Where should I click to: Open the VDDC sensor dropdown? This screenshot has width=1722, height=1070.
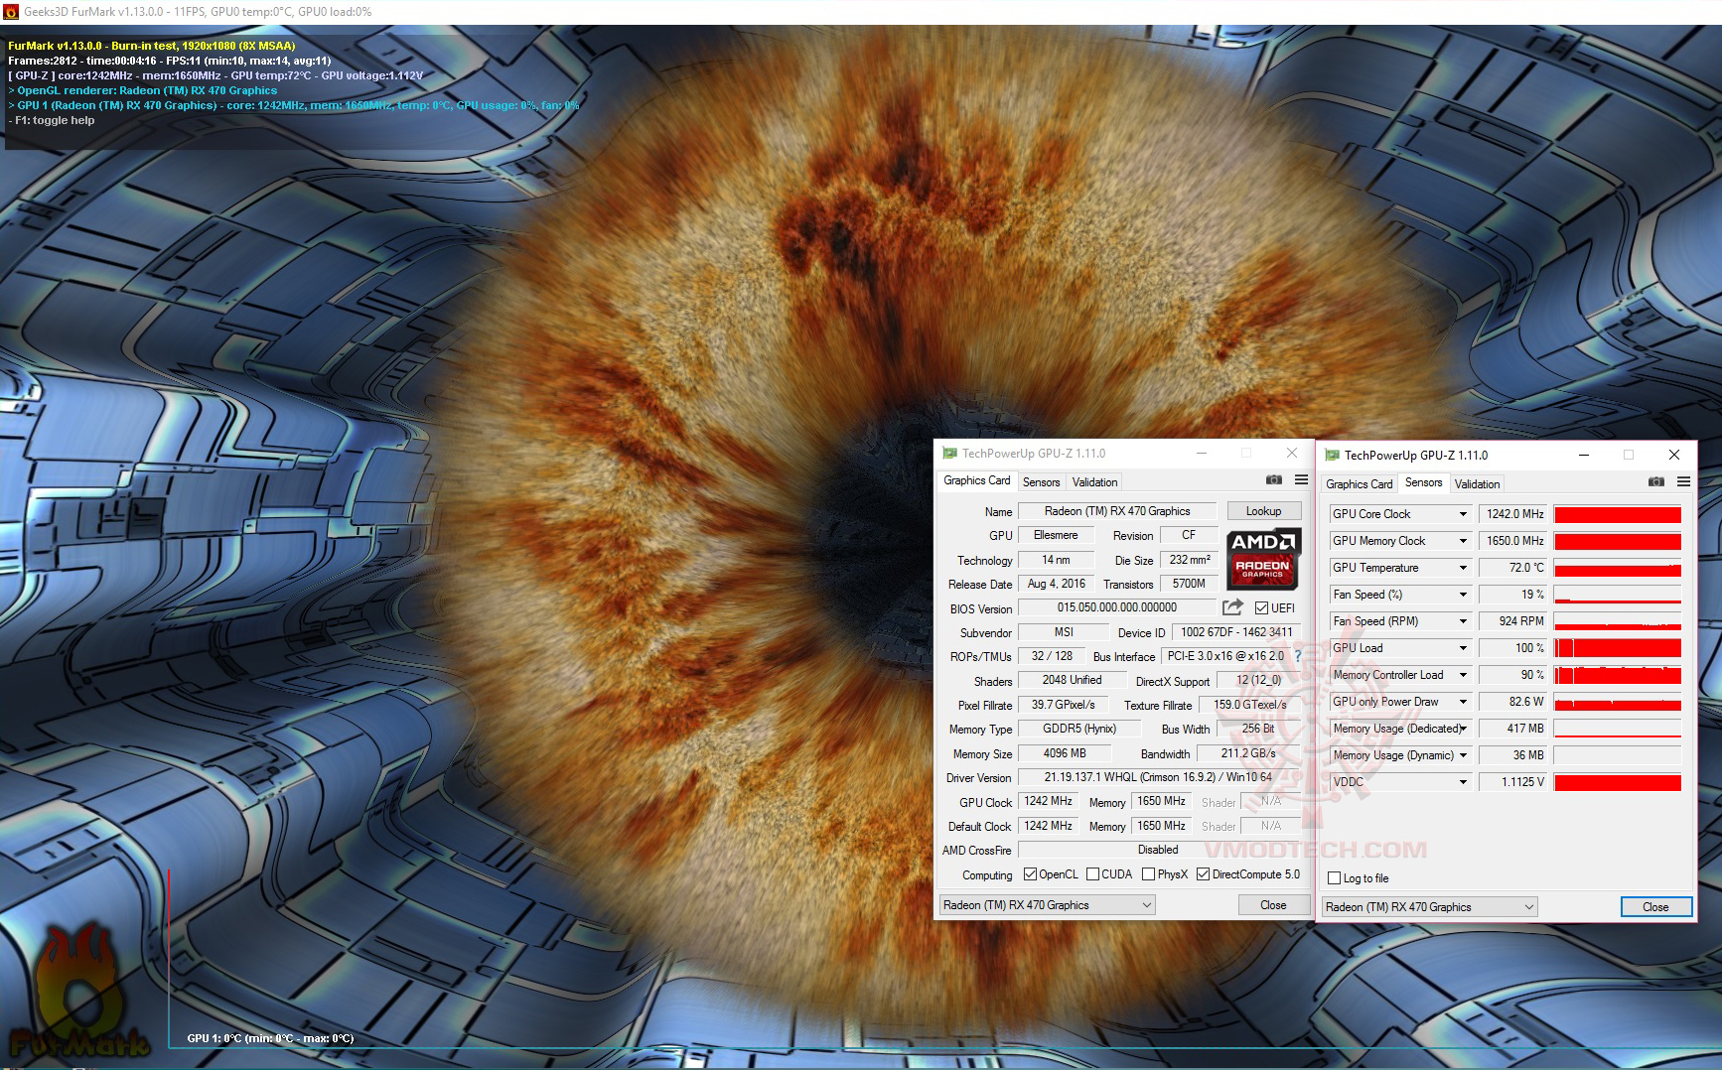[x=1463, y=782]
